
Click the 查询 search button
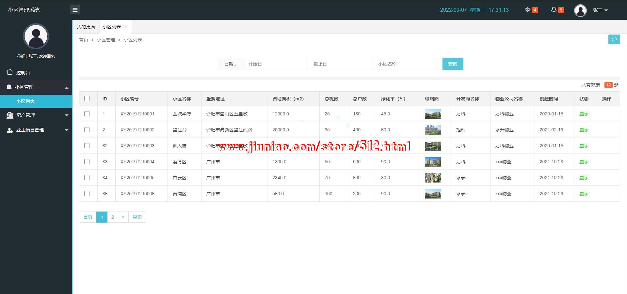coord(453,64)
